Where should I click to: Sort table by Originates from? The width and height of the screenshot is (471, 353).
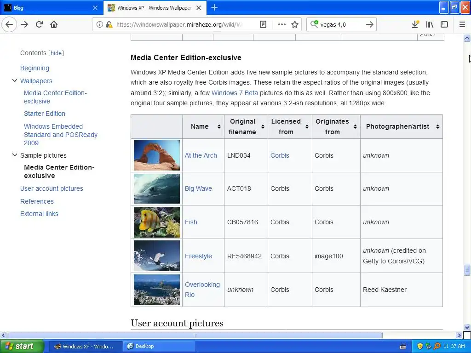(355, 127)
